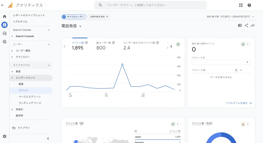Viewport: 263px width, 143px height.
Task: Open the Insights sparkline icon
Action: coord(253,25)
